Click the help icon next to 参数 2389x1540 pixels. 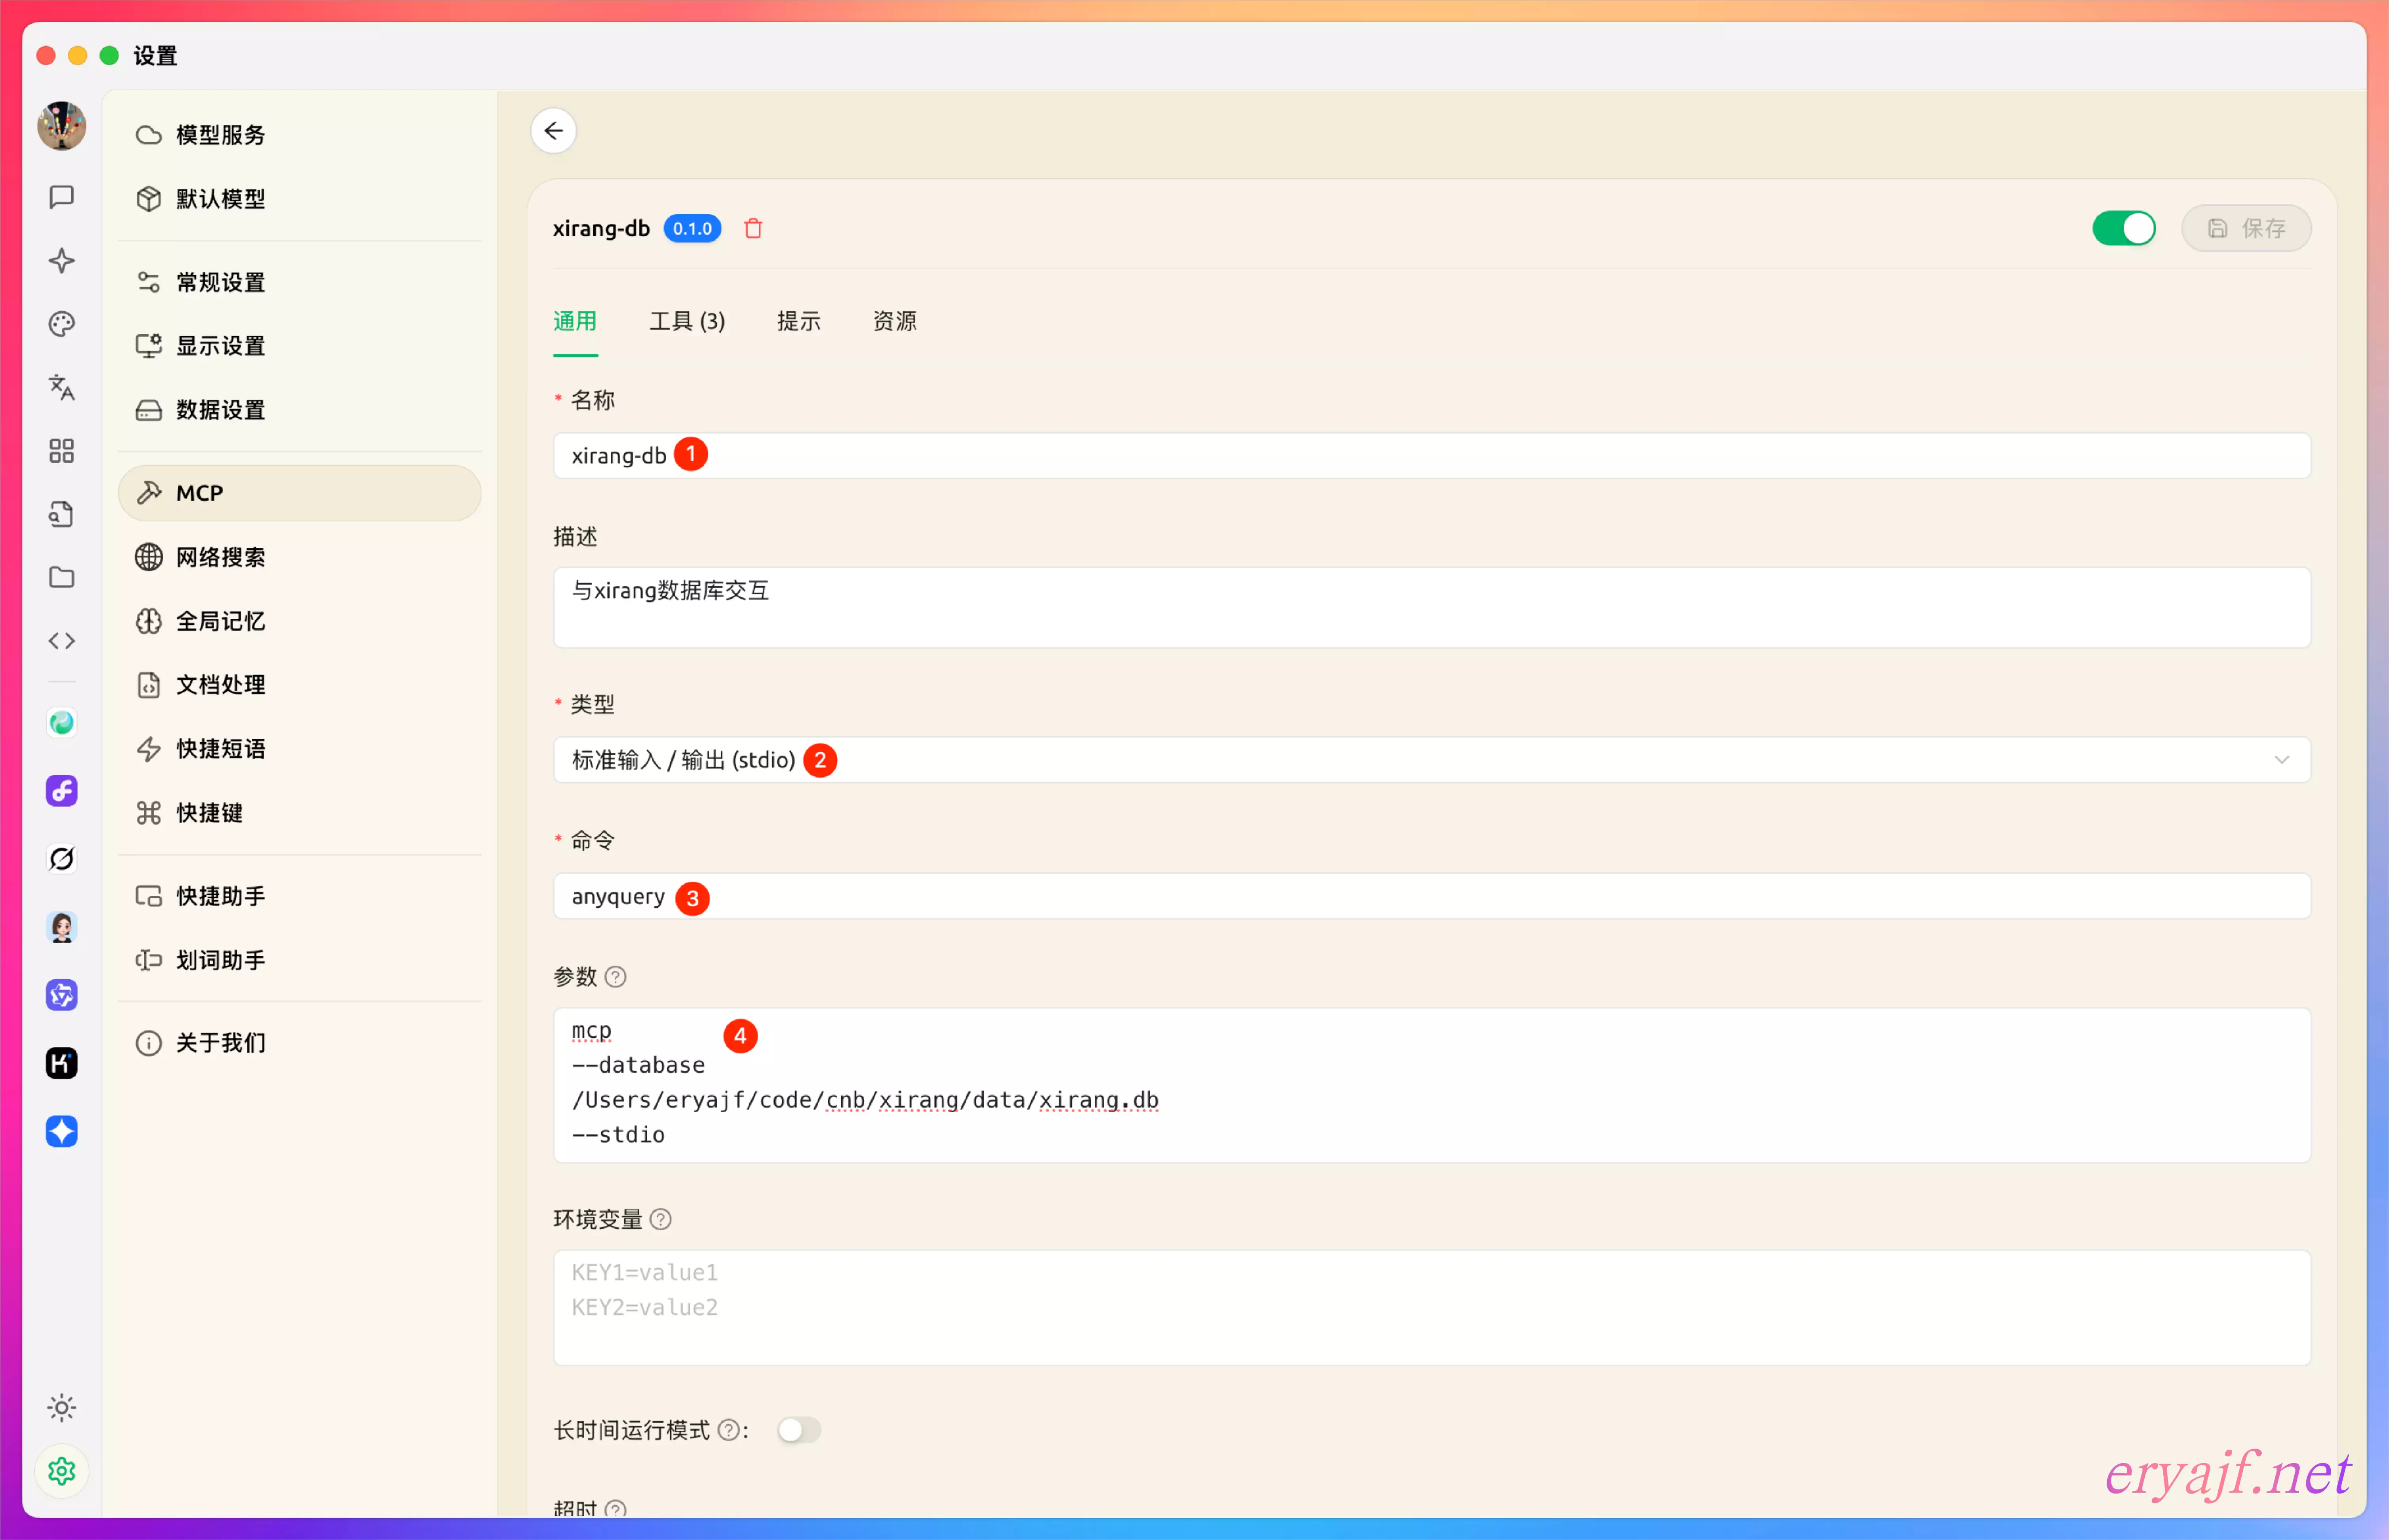pyautogui.click(x=616, y=977)
